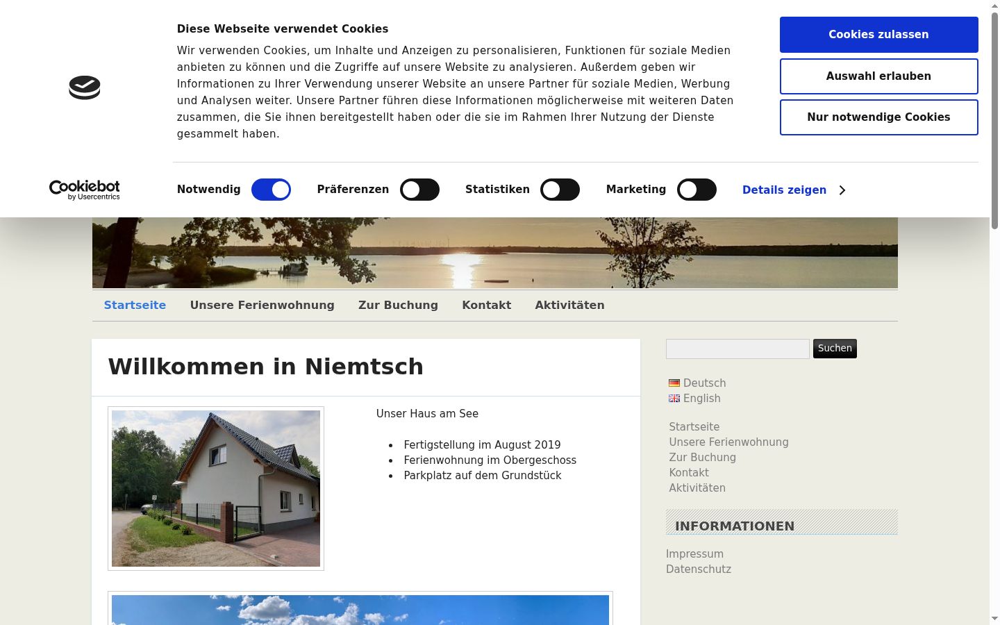
Task: Open the Cookiebot by Usercentrics logo link
Action: (x=85, y=190)
